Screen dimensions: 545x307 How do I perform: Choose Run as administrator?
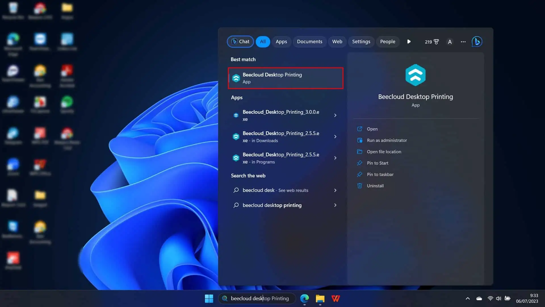tap(387, 140)
